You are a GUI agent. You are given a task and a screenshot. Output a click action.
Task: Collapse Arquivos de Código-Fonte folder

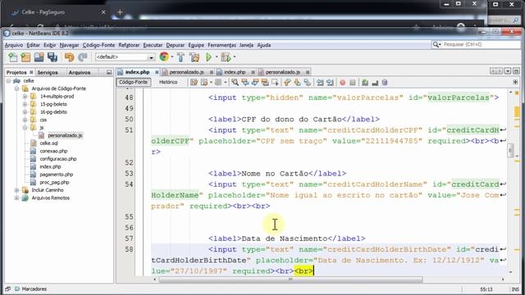[x=16, y=88]
